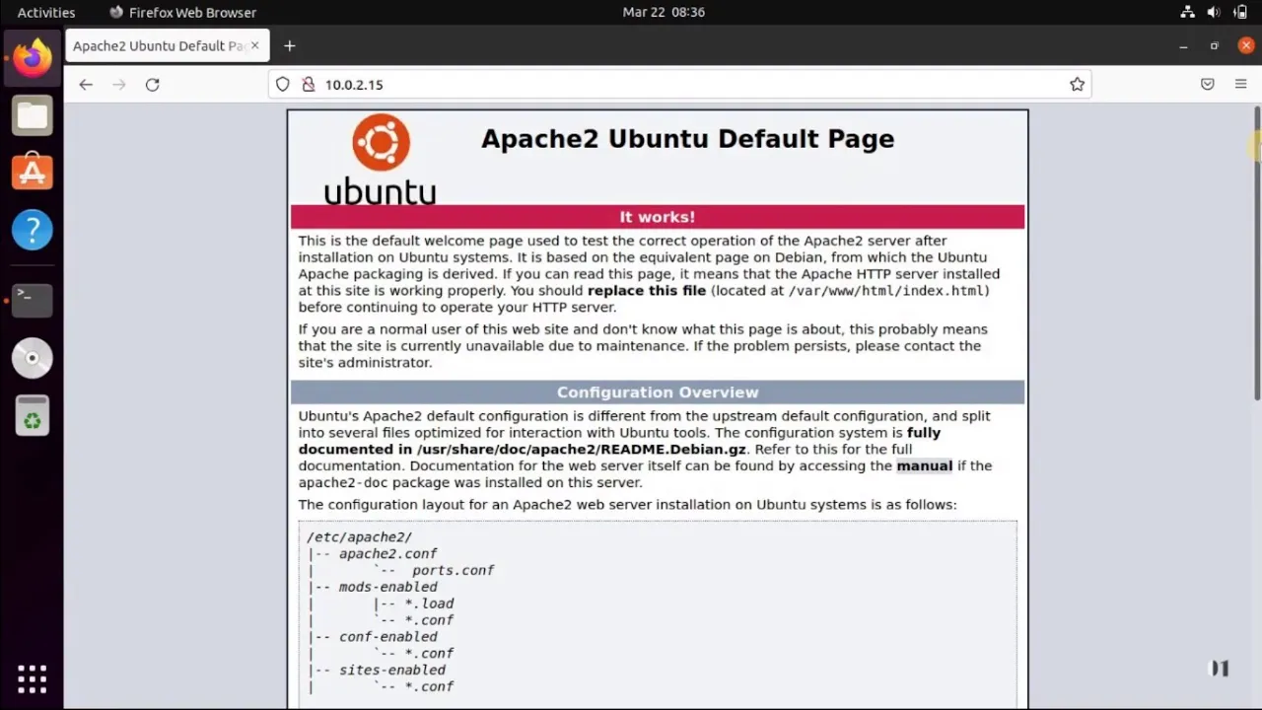Follow the manual link on the page

pyautogui.click(x=924, y=465)
